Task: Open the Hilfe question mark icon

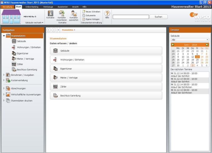Action: pyautogui.click(x=107, y=13)
